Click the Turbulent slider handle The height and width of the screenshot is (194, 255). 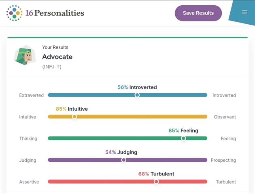pyautogui.click(x=156, y=181)
